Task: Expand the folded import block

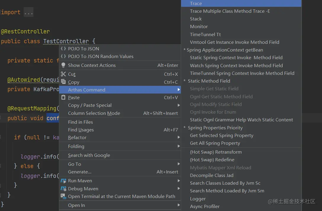Action: coord(28,12)
